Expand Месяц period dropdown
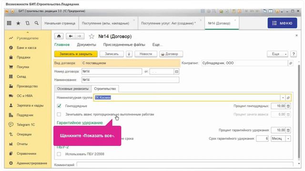305x171 pixels. pyautogui.click(x=288, y=139)
